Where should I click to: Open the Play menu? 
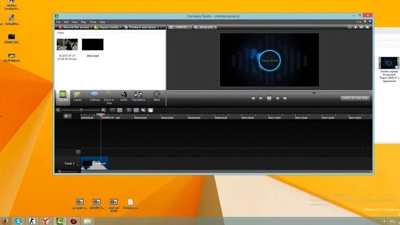(x=83, y=22)
